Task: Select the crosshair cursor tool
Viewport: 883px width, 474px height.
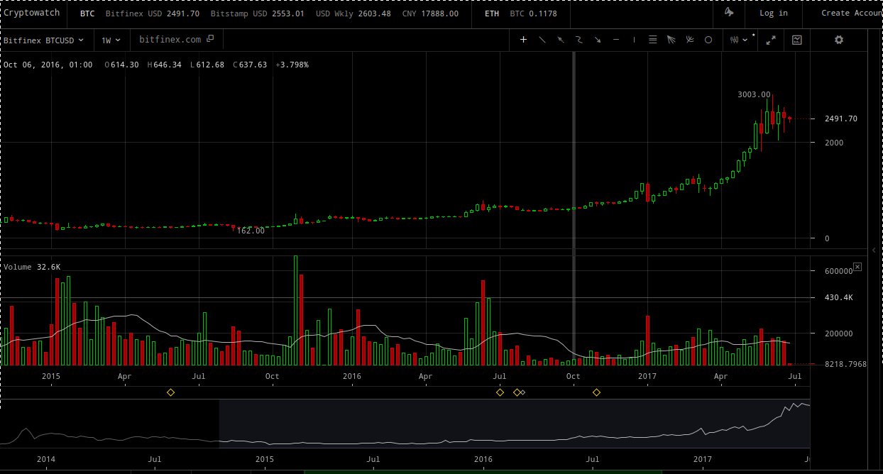Action: pyautogui.click(x=524, y=40)
